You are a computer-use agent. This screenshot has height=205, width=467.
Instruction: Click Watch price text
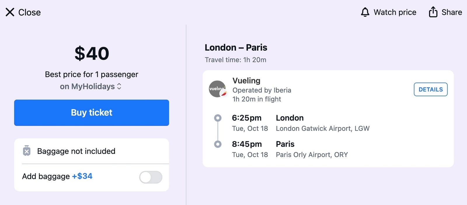point(395,12)
